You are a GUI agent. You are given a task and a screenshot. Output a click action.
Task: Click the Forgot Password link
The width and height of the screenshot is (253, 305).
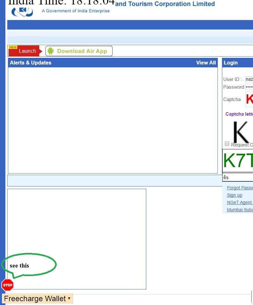240,188
